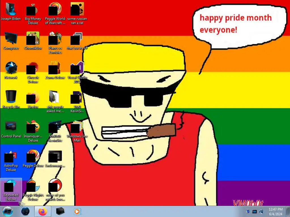
Task: Click the Visual Studio 2015 icon
Action: [77, 72]
